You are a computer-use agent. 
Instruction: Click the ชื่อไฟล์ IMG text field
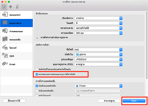click(x=97, y=49)
